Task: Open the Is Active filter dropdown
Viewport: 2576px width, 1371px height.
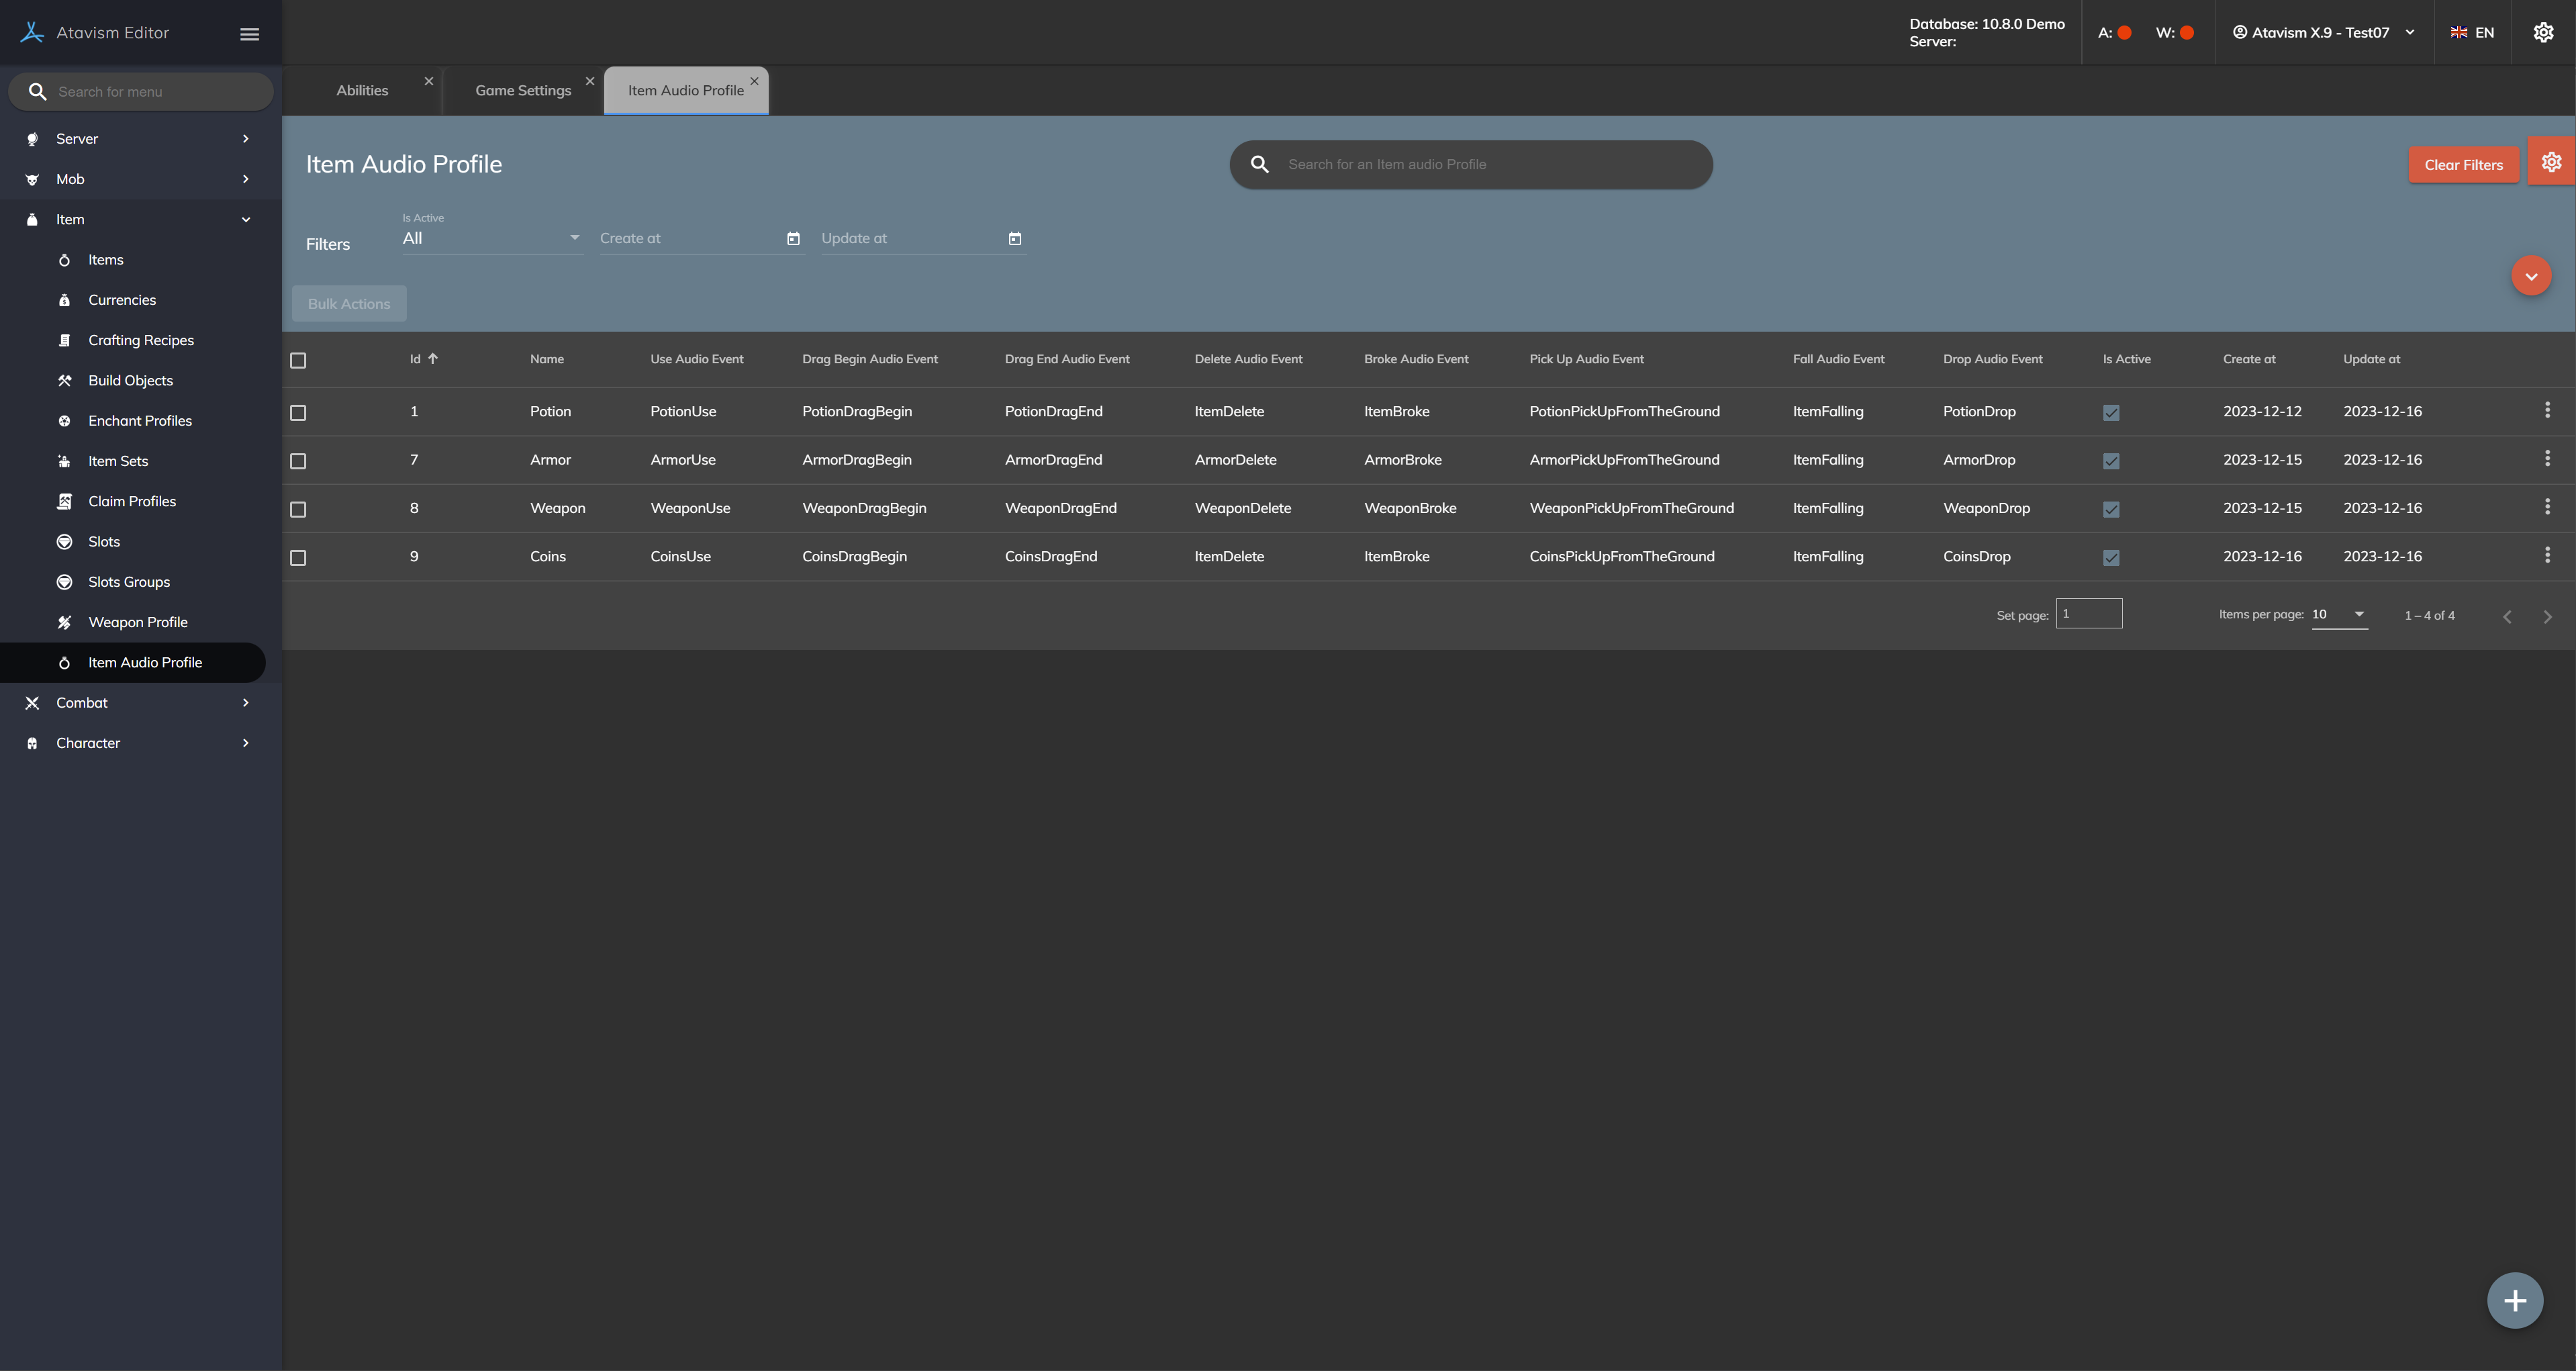Action: pyautogui.click(x=491, y=238)
